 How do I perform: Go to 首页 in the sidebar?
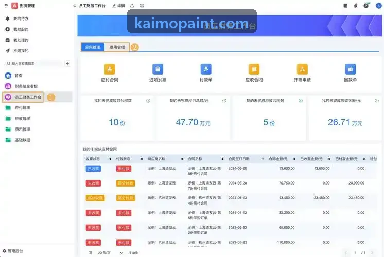19,76
